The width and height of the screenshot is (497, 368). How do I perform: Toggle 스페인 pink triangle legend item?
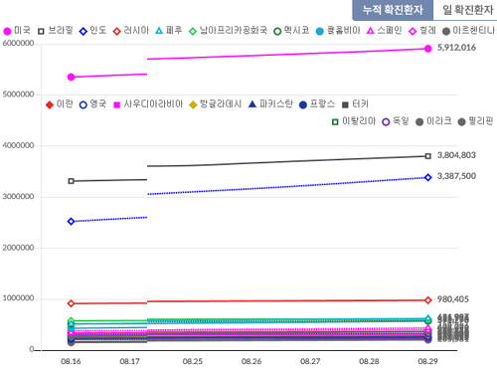point(385,31)
